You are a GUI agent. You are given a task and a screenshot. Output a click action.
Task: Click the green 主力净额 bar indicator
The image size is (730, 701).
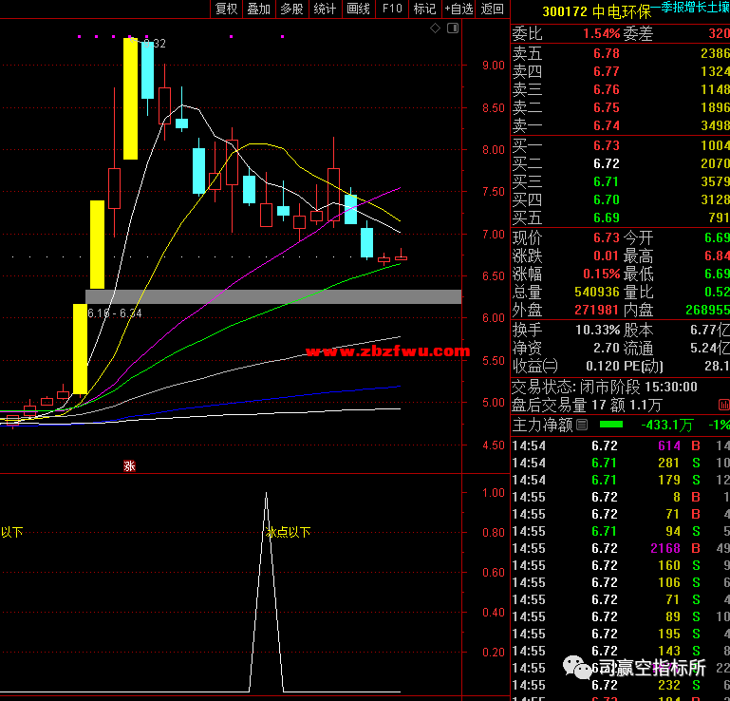611,425
